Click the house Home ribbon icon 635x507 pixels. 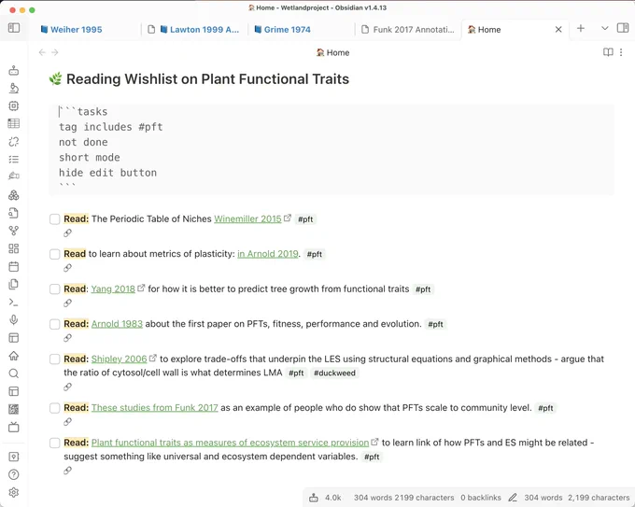(14, 356)
